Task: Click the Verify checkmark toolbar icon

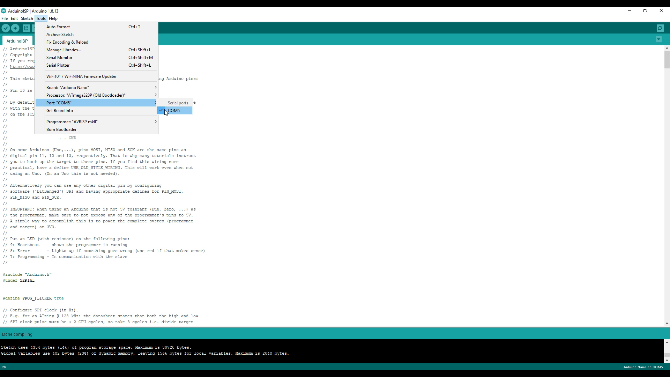Action: (6, 28)
